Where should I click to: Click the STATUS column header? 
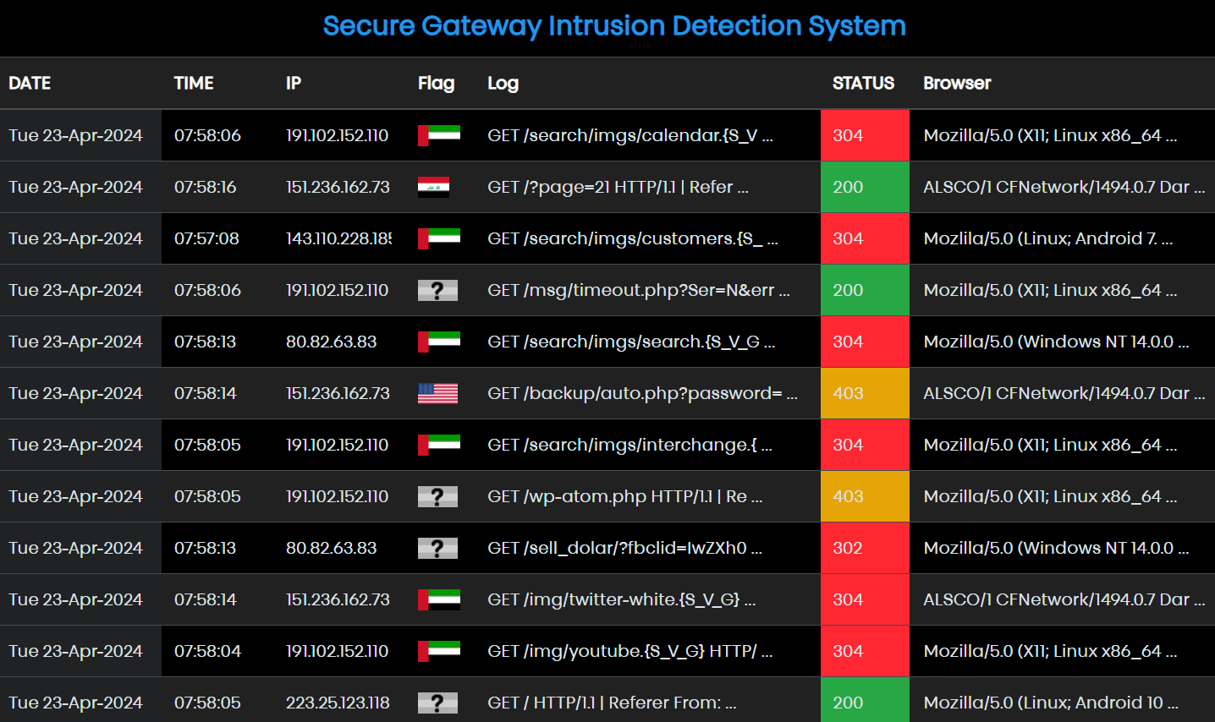pyautogui.click(x=863, y=83)
